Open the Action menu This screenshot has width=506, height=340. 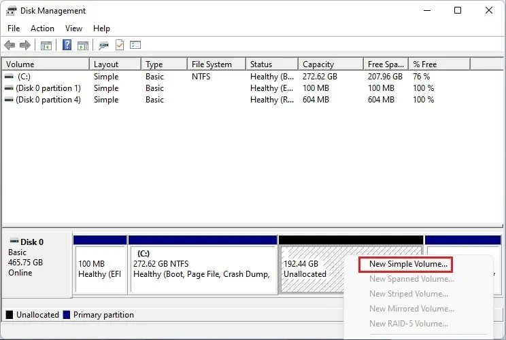(x=42, y=29)
